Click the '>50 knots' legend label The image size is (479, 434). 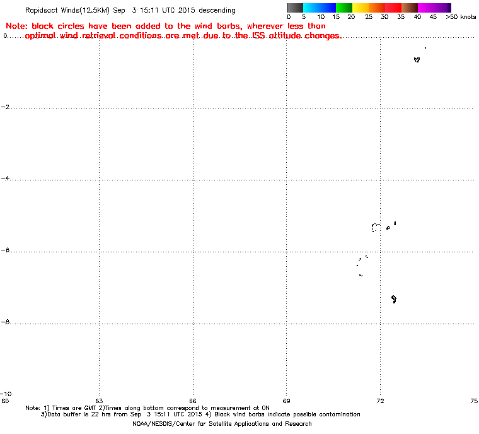[x=461, y=17]
